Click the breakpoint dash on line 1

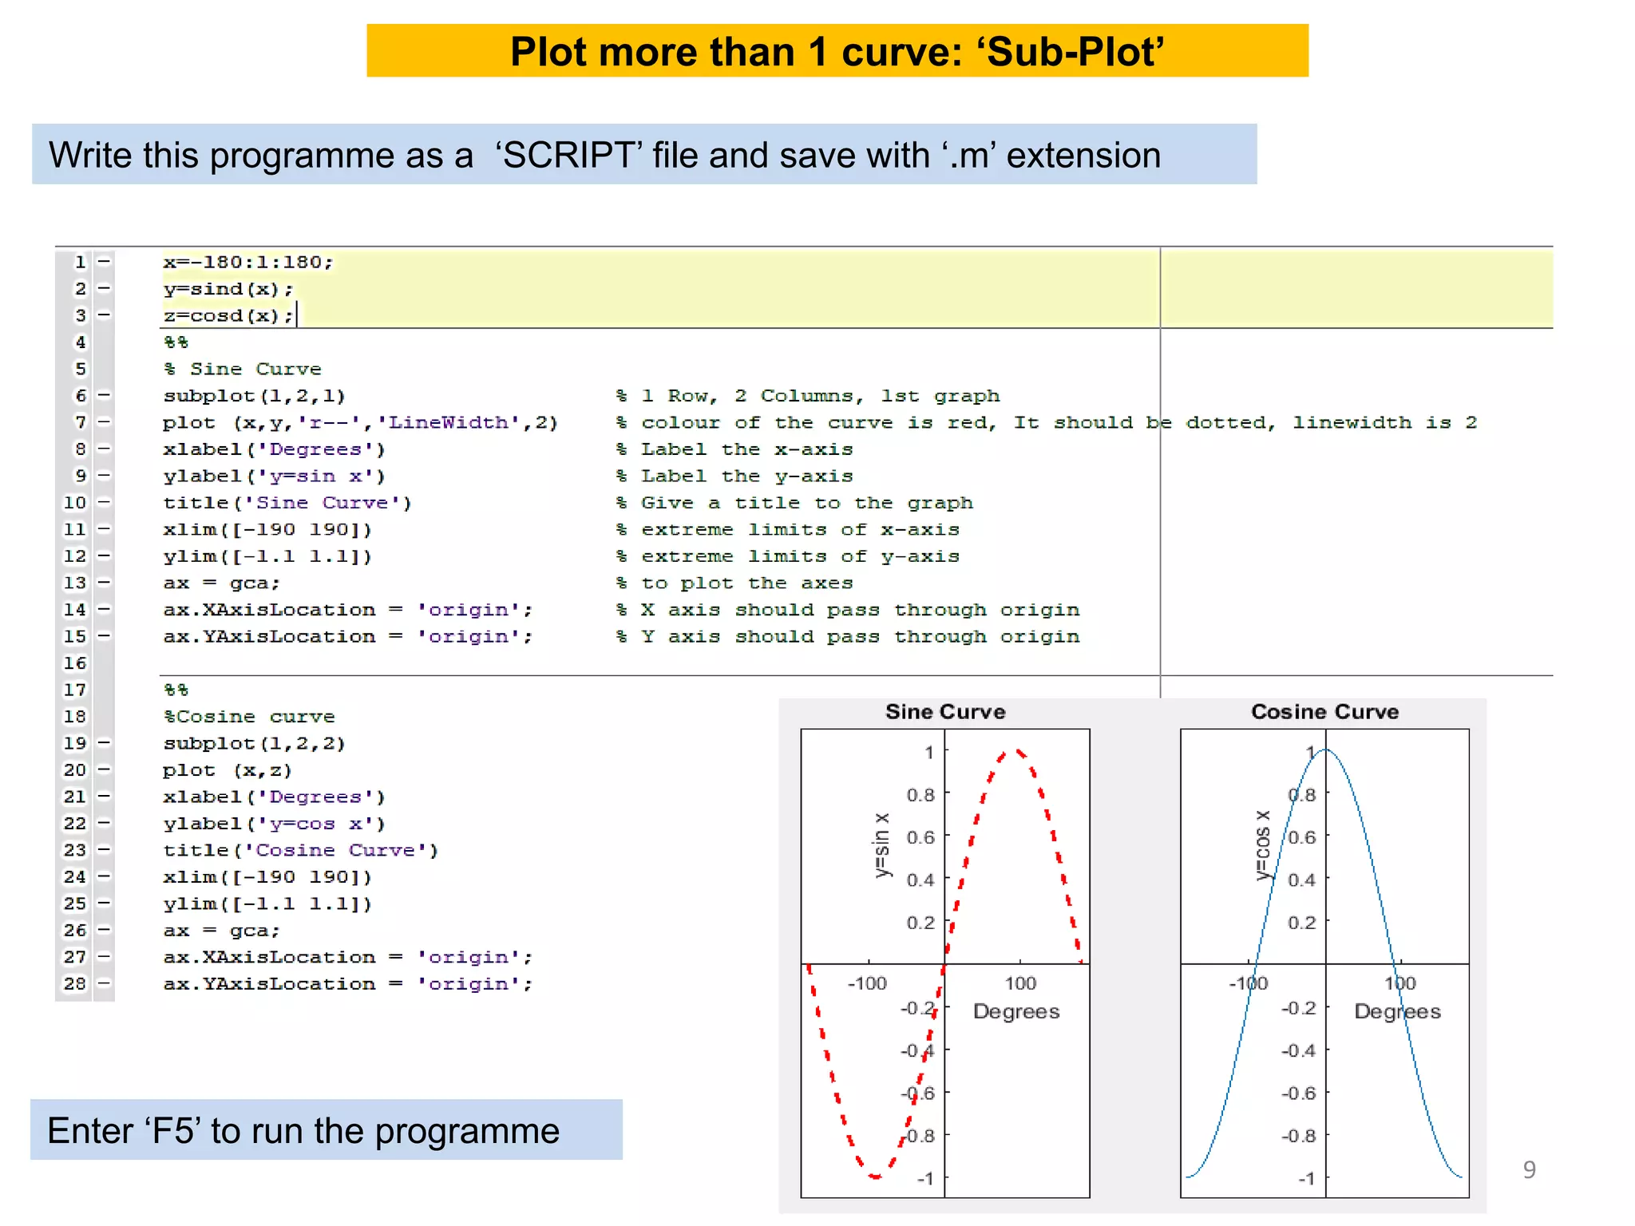[104, 261]
